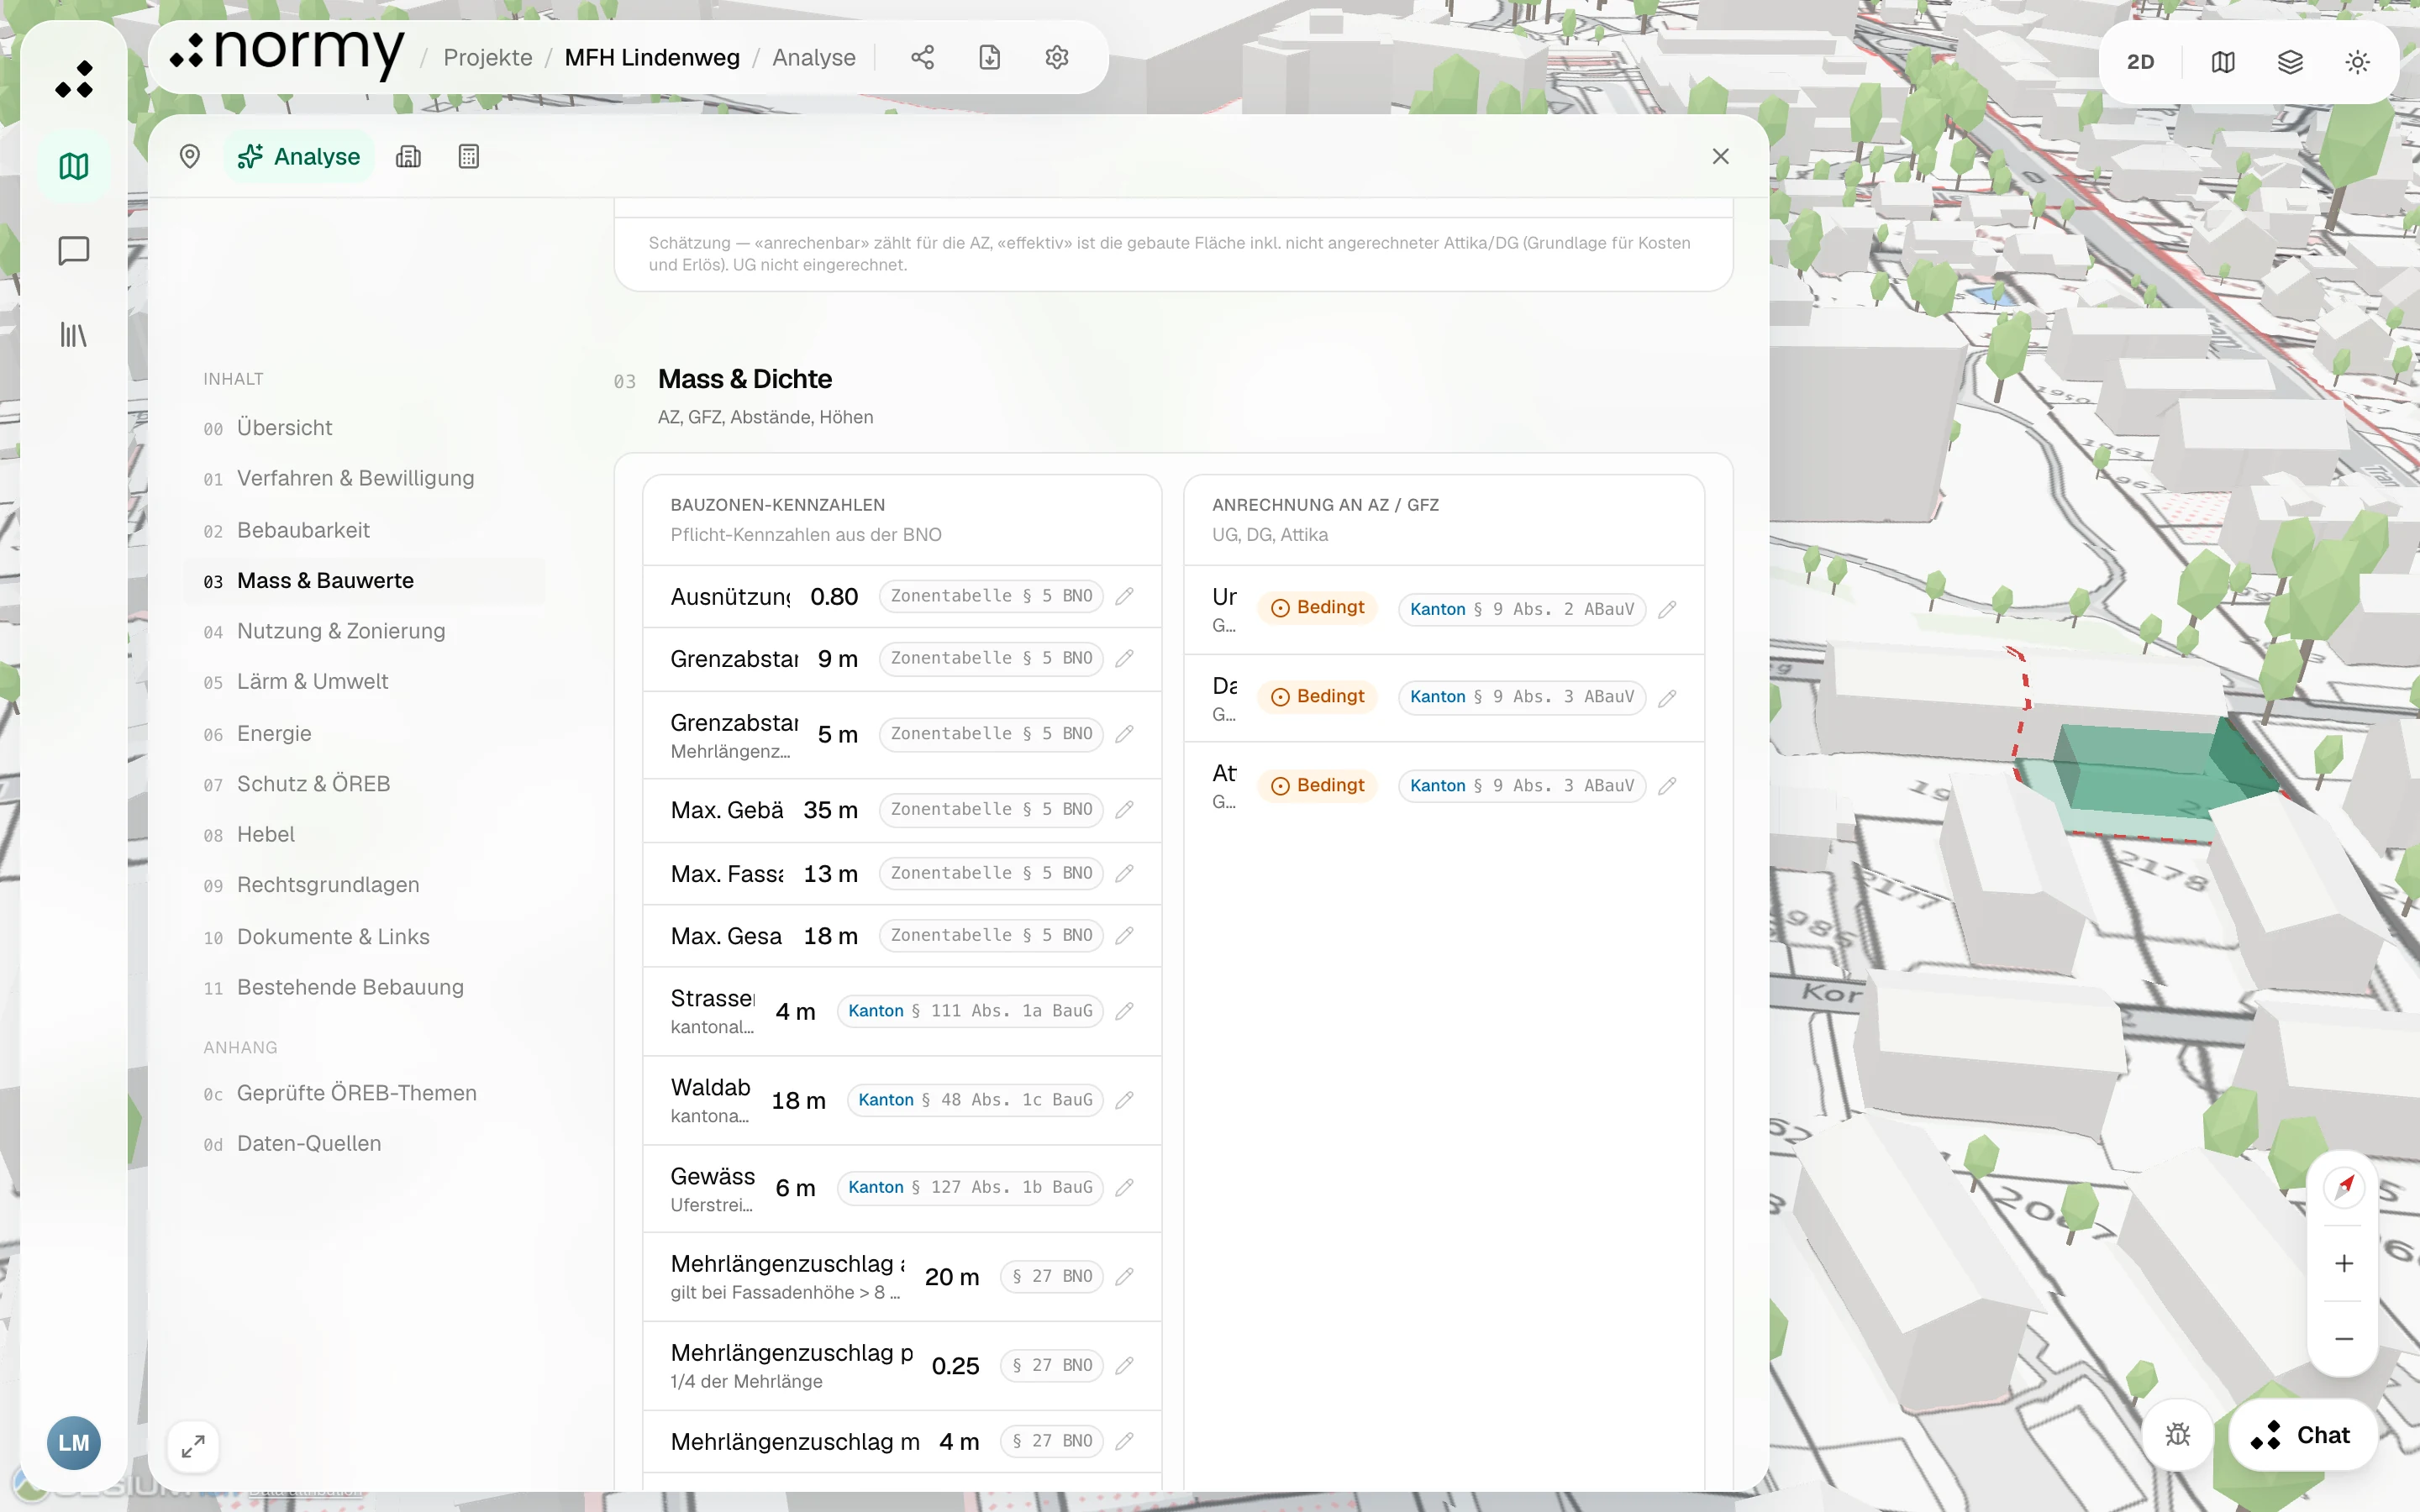Close the analysis panel
Image resolution: width=2420 pixels, height=1512 pixels.
click(x=1720, y=157)
